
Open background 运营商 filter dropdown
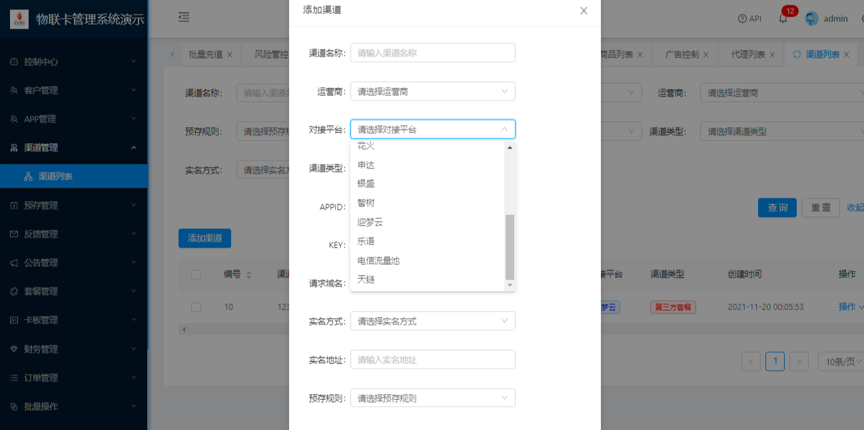point(781,93)
